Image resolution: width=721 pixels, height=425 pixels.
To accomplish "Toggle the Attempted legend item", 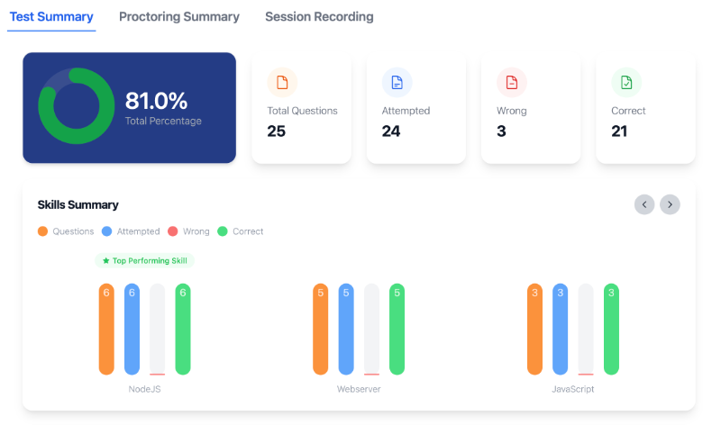I will point(131,231).
